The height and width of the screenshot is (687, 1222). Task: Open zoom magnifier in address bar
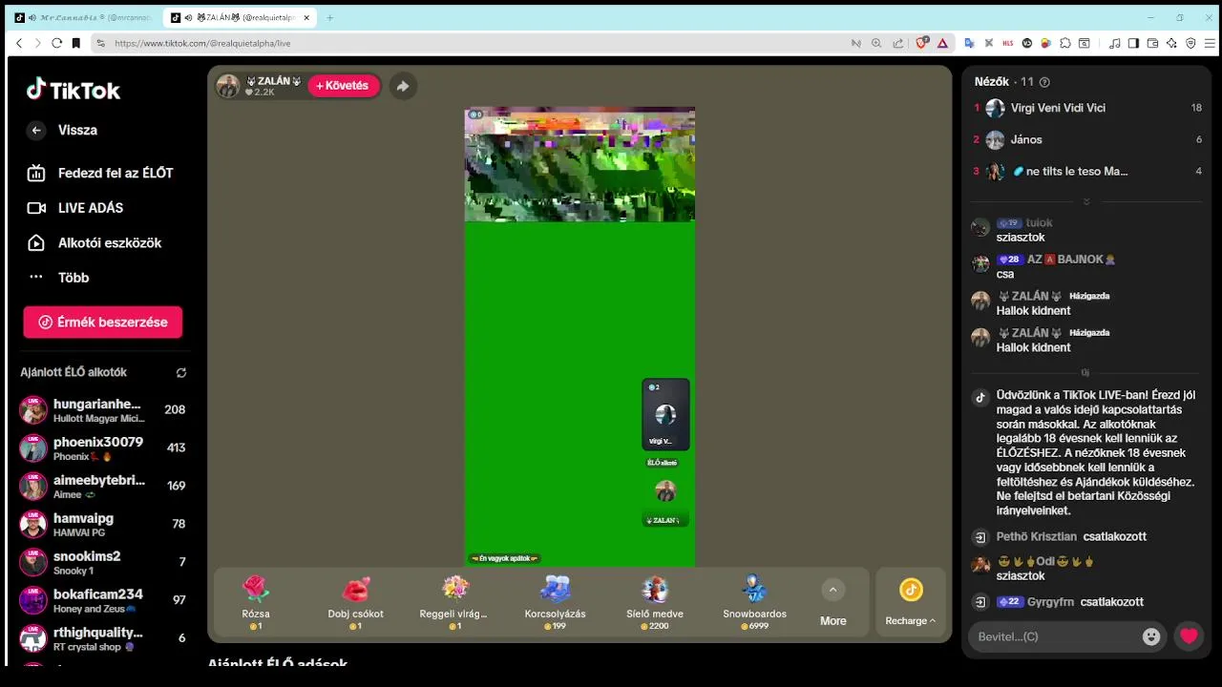click(x=876, y=43)
